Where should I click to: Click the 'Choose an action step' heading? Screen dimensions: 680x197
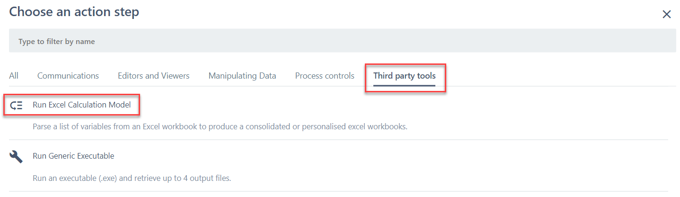[74, 12]
